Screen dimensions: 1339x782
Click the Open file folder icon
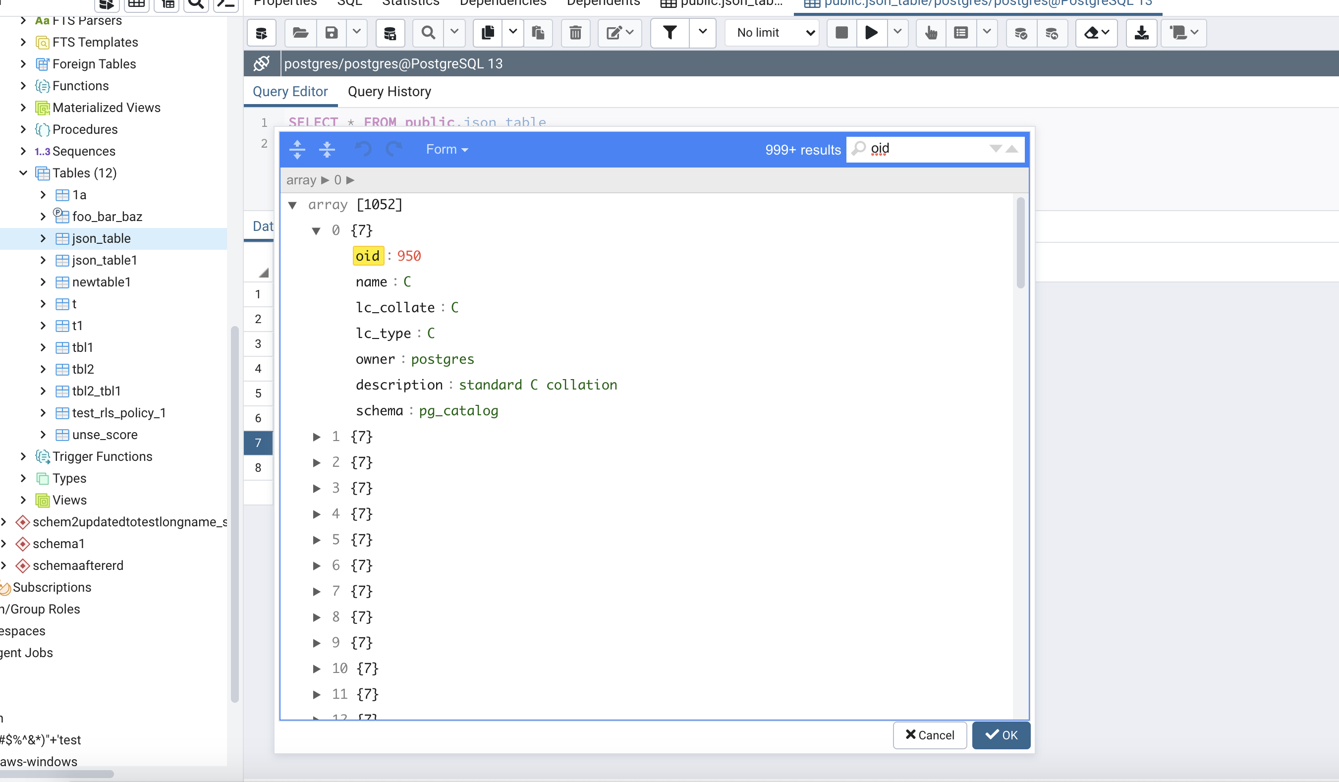click(301, 33)
